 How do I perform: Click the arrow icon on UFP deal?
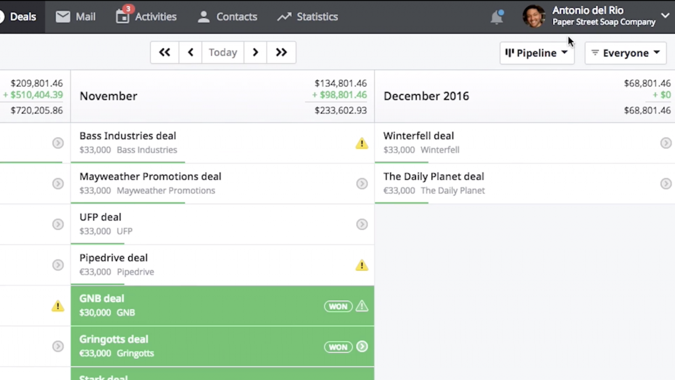362,225
